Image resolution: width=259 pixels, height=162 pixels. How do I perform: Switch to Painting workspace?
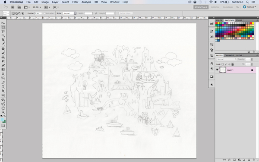pyautogui.click(x=227, y=7)
